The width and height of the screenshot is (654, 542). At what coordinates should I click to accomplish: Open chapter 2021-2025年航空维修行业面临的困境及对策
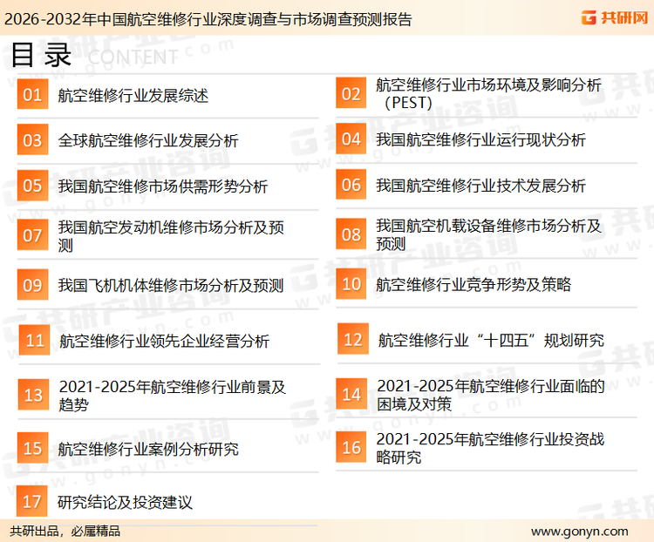[490, 395]
